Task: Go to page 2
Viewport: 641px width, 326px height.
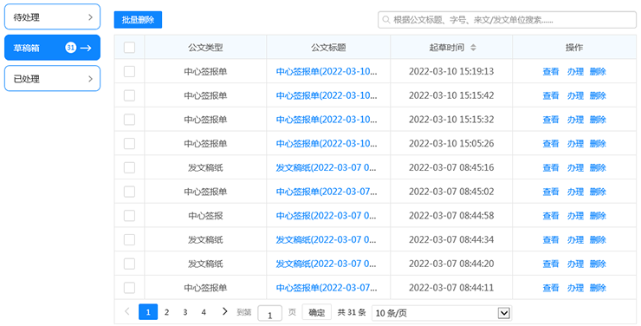Action: click(167, 312)
